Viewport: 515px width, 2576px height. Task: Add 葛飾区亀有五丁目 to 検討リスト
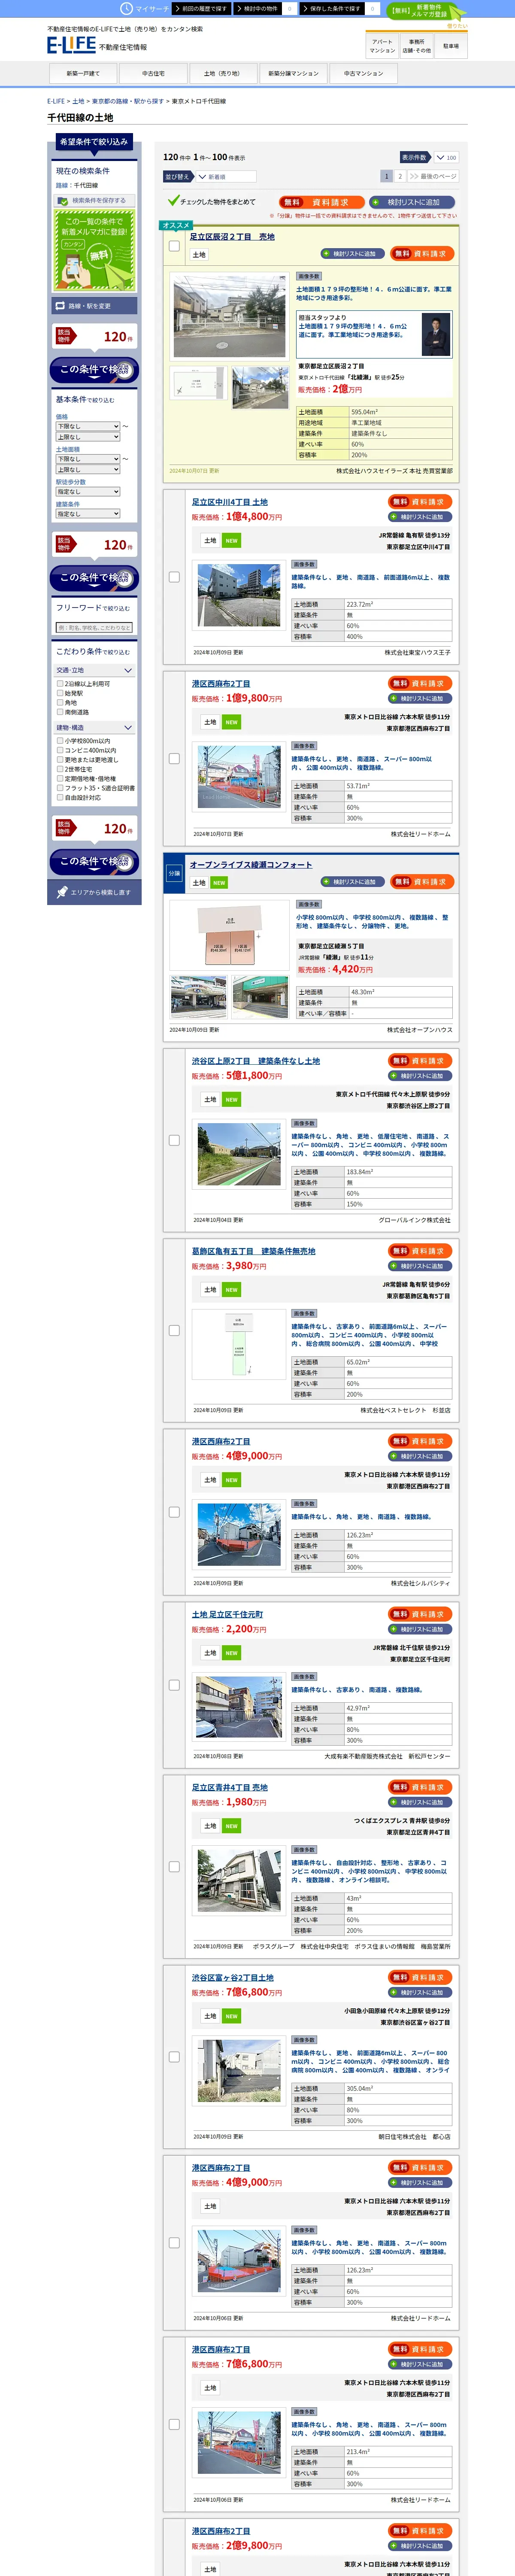[x=421, y=1266]
